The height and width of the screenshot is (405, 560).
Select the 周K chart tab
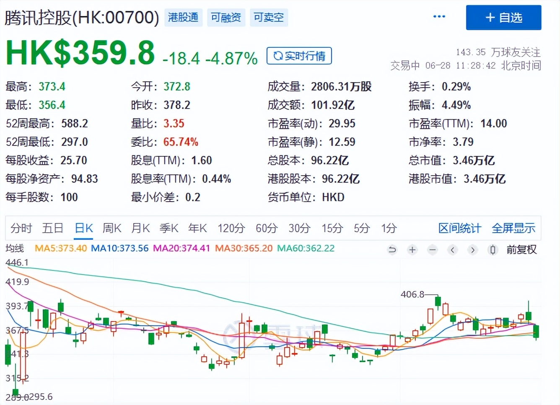pos(112,228)
